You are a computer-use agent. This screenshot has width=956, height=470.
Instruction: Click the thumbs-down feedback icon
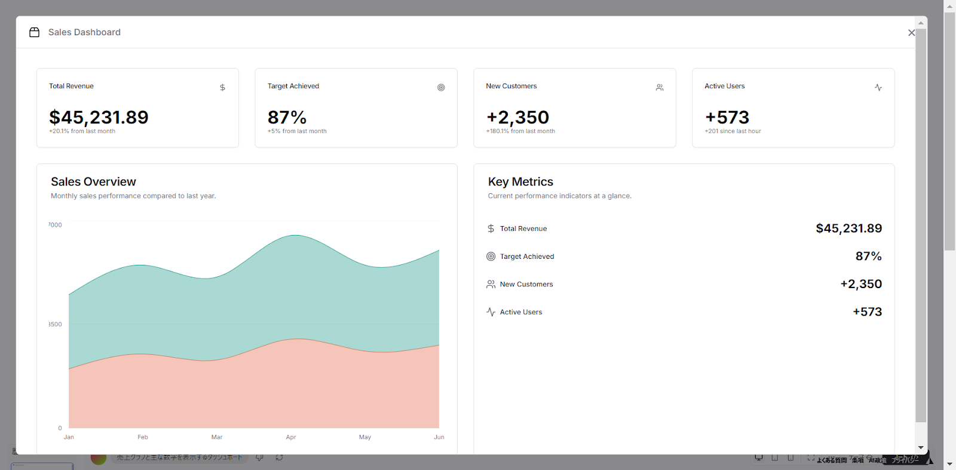pos(260,457)
